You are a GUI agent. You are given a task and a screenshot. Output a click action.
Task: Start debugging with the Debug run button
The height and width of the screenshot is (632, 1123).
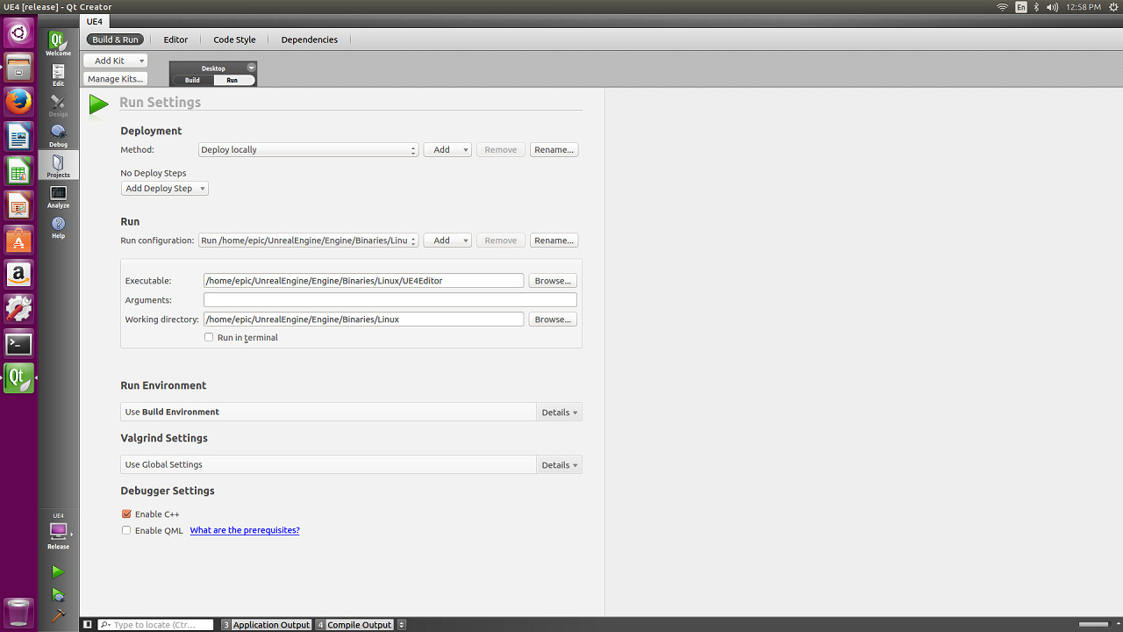pos(58,594)
